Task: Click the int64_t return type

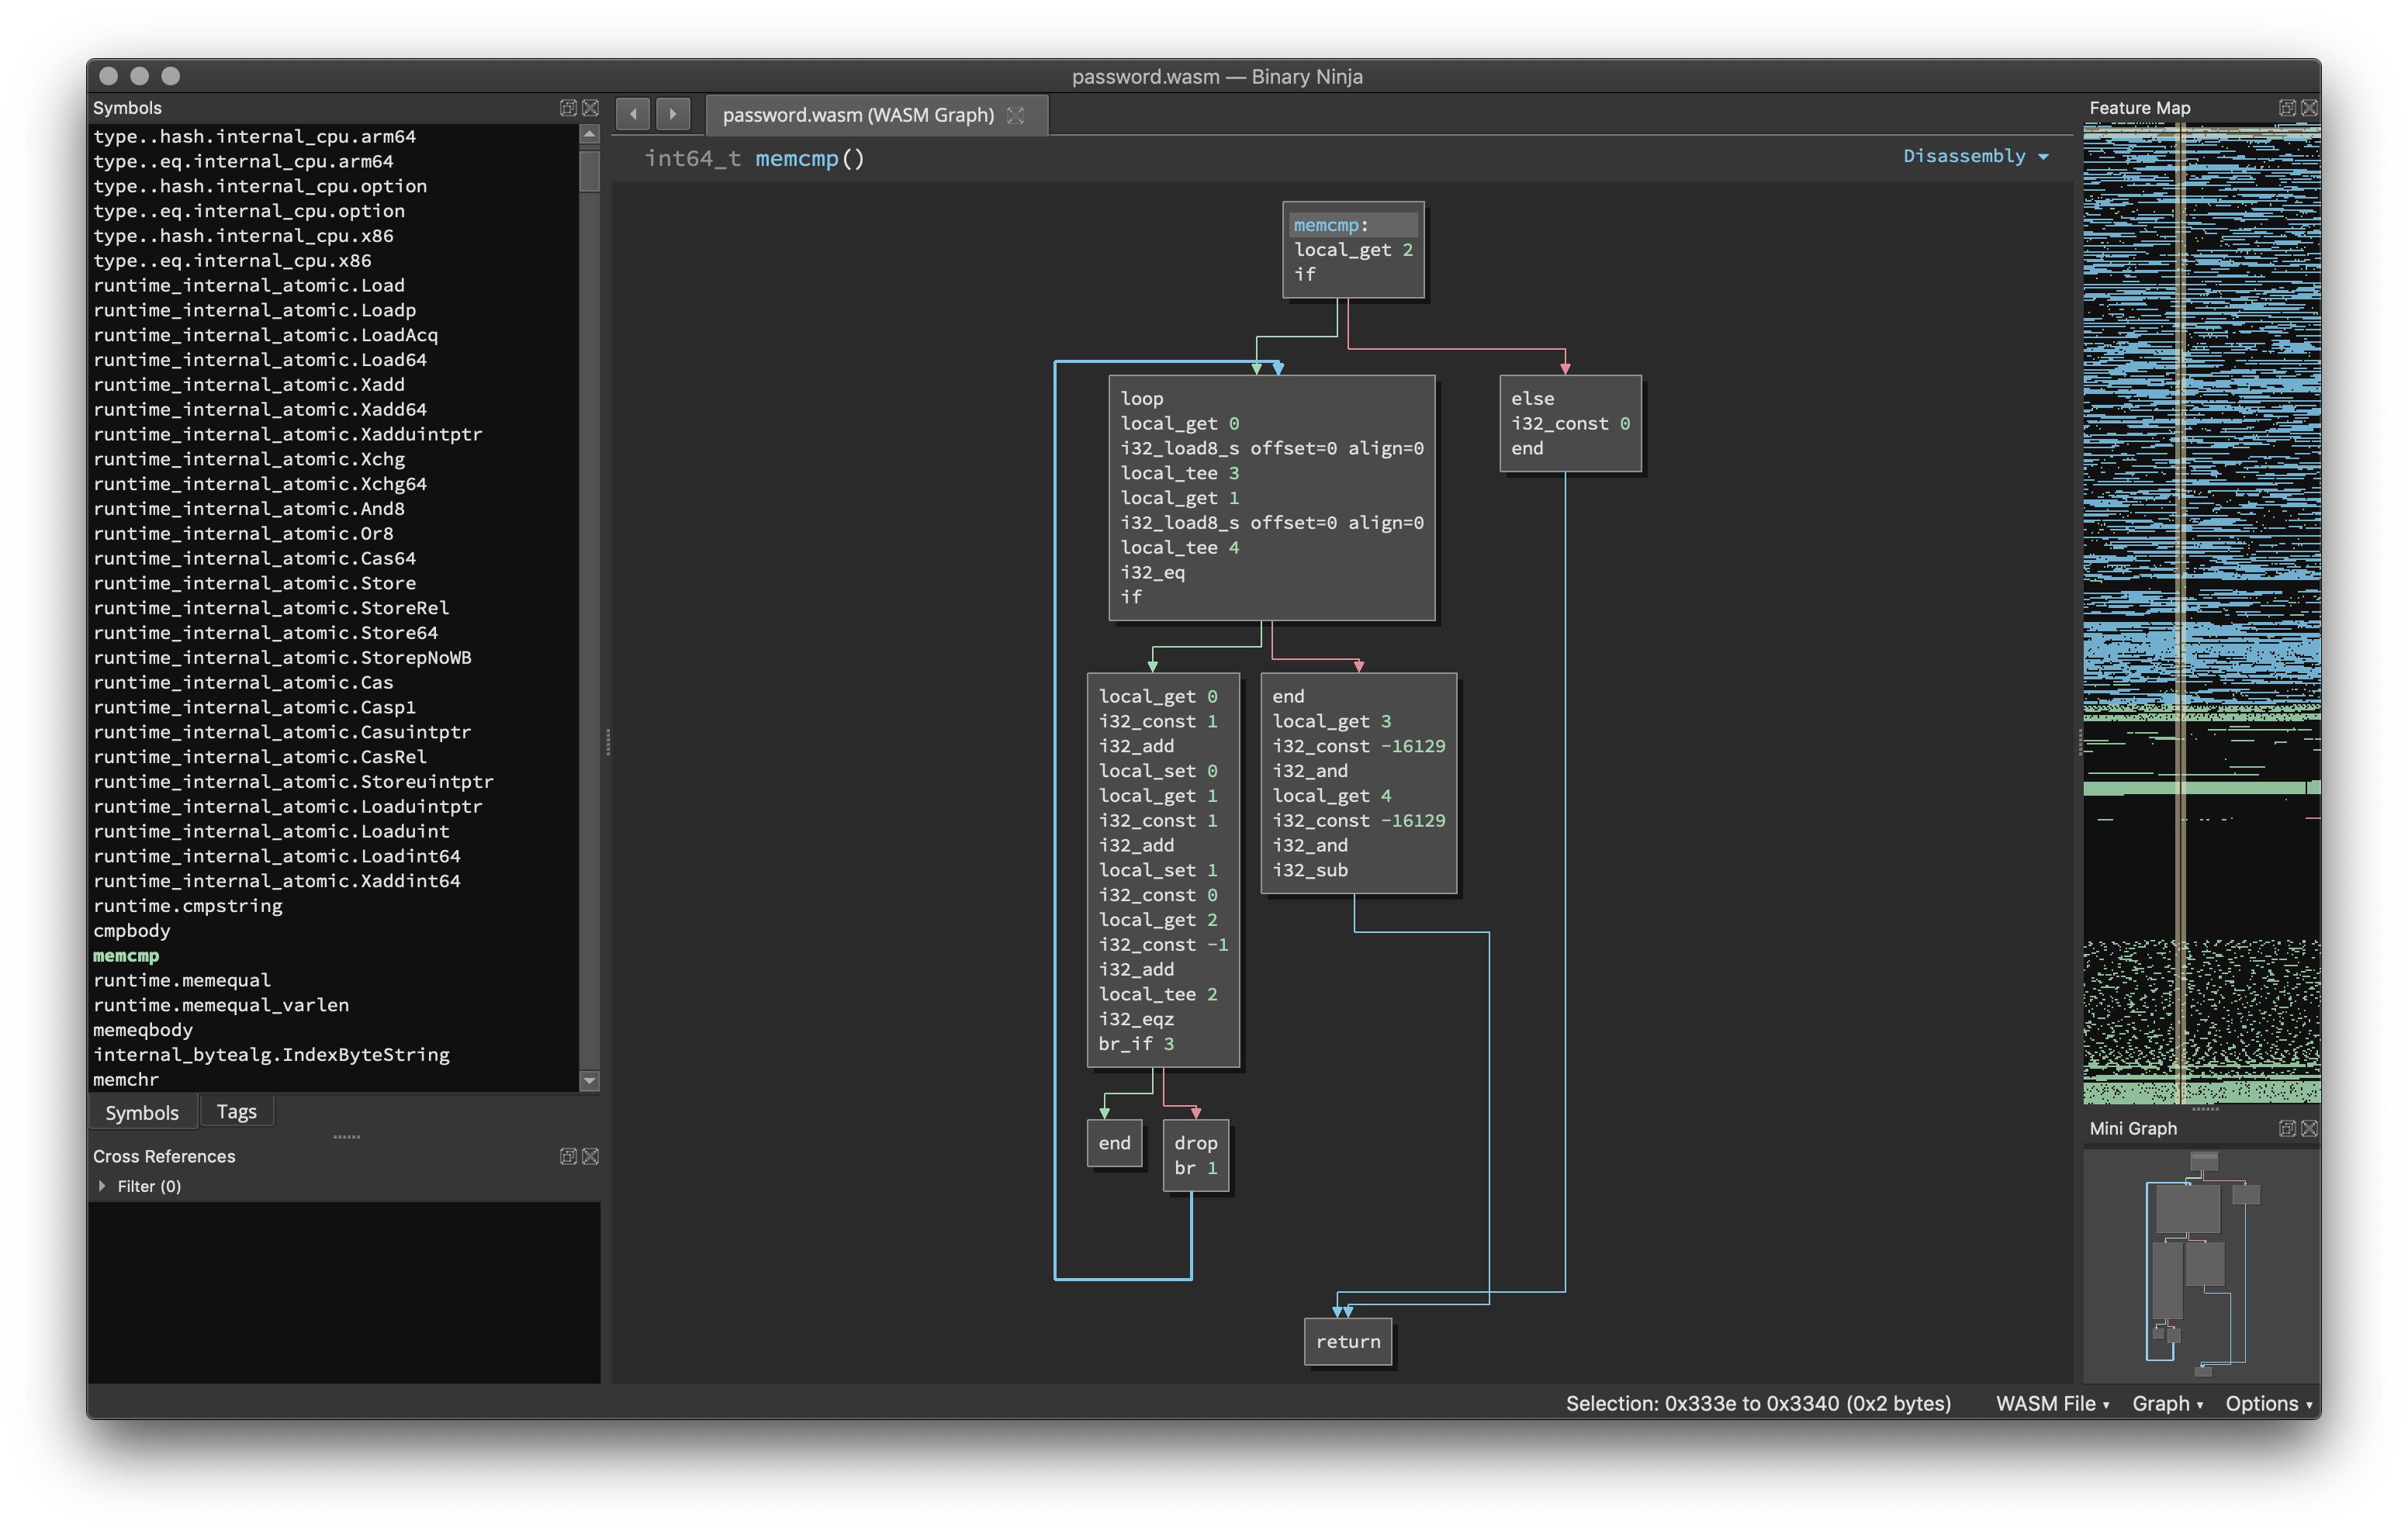Action: pos(692,158)
